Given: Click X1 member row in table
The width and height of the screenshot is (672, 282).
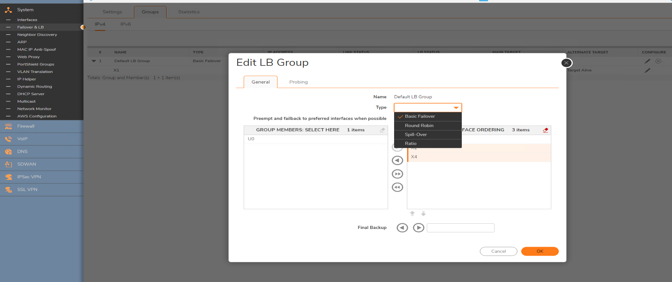Looking at the screenshot, I should point(116,70).
